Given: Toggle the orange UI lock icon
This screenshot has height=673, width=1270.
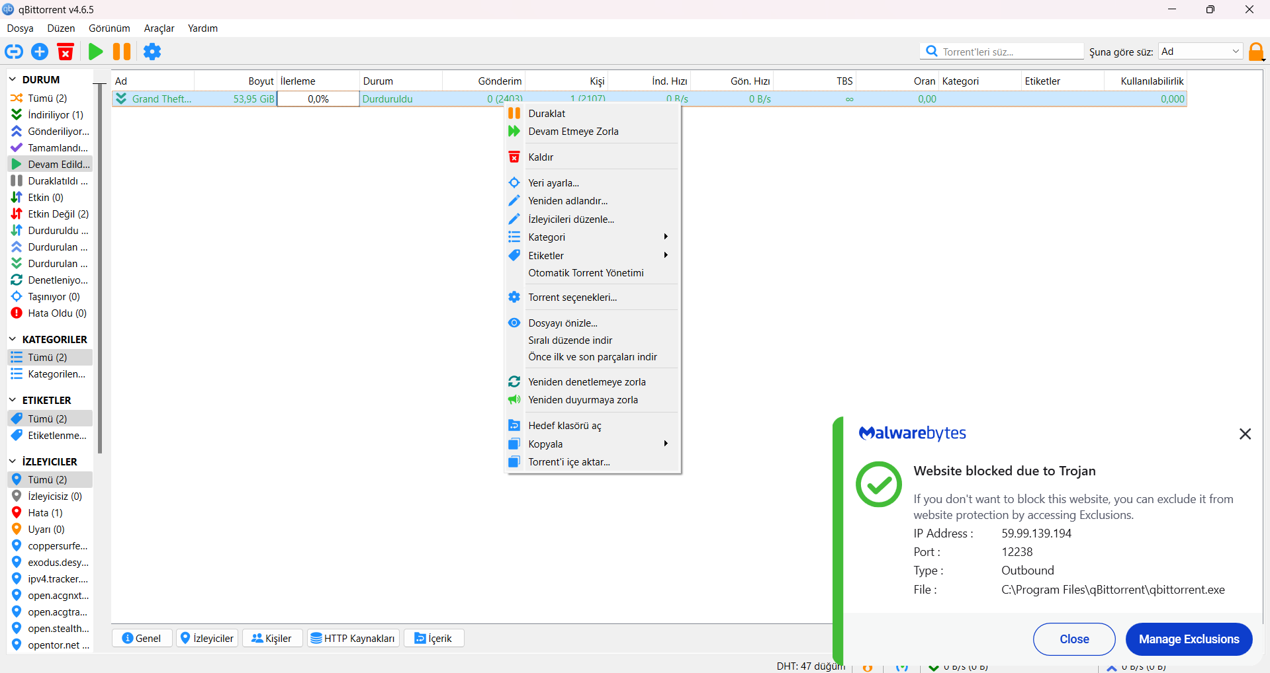Looking at the screenshot, I should (x=1256, y=52).
